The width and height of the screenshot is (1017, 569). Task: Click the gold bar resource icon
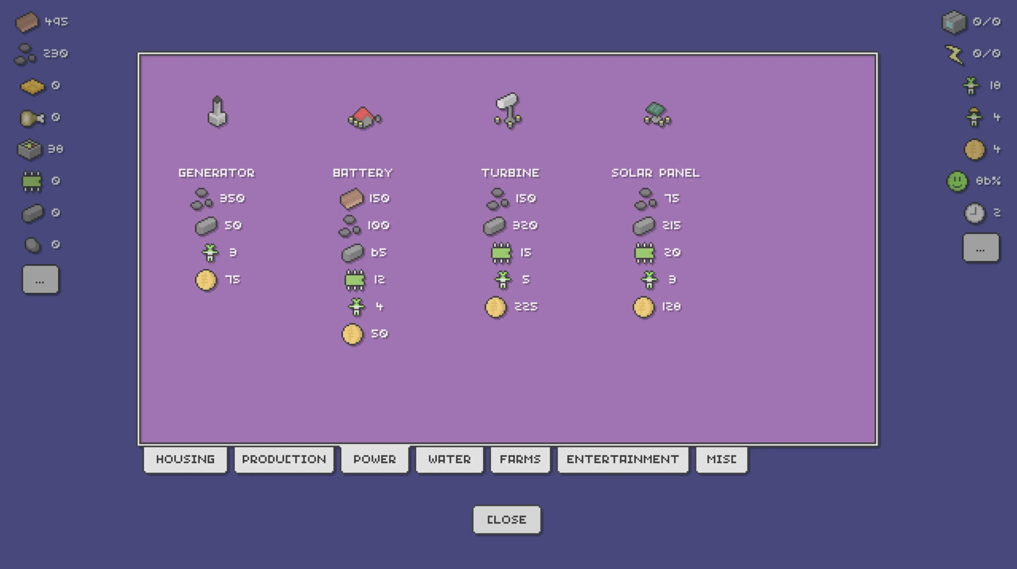point(32,86)
